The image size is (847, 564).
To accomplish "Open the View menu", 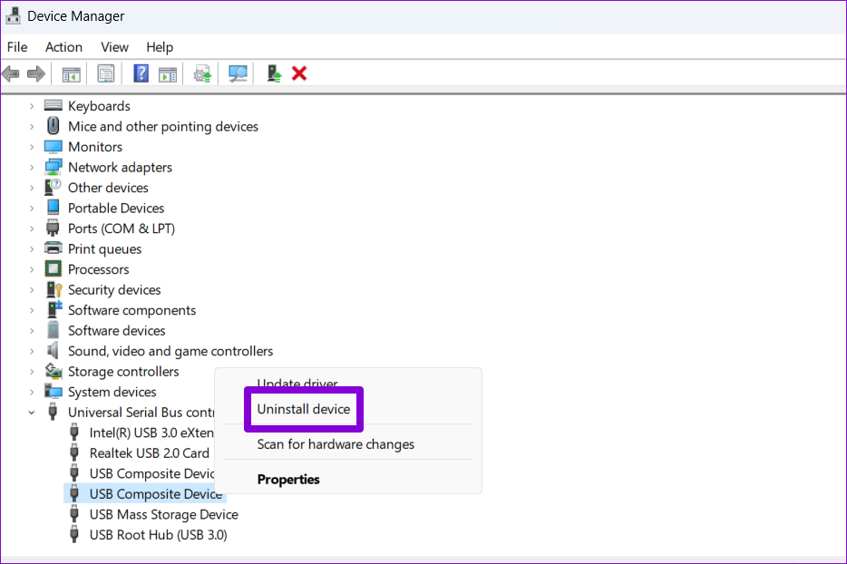I will click(x=114, y=47).
